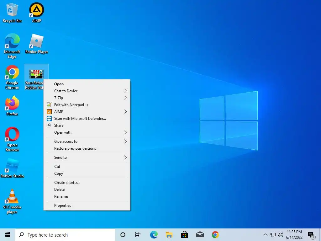The image size is (321, 241).
Task: Show hidden system tray icons
Action: tap(265, 235)
